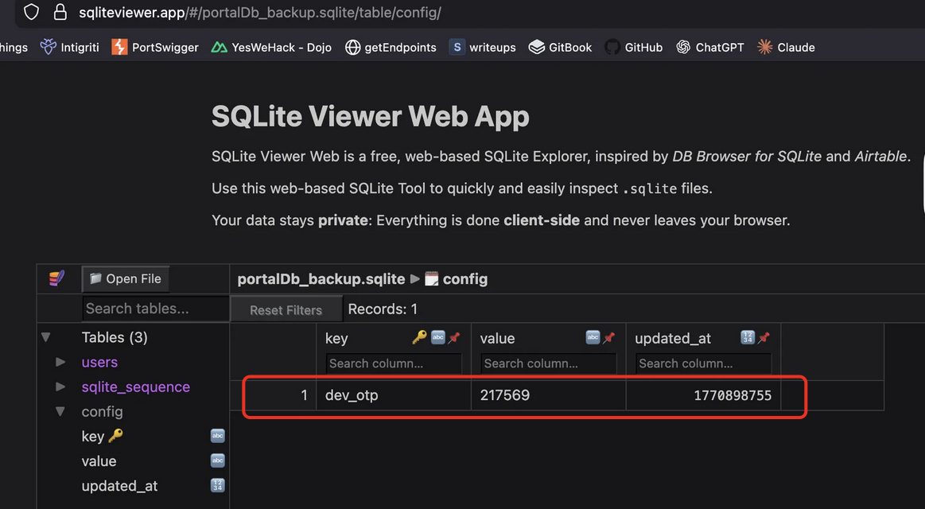Click the Open File button
The width and height of the screenshot is (925, 509).
point(126,278)
